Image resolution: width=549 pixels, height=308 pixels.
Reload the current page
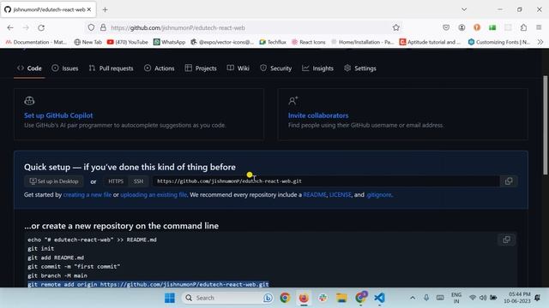pos(41,27)
